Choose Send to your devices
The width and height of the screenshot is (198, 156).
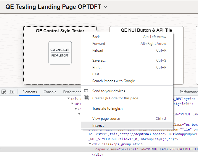click(x=127, y=91)
